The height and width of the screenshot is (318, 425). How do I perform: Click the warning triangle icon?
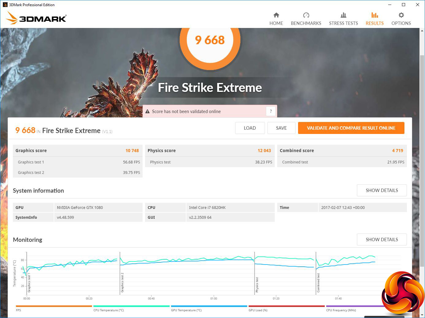point(147,112)
